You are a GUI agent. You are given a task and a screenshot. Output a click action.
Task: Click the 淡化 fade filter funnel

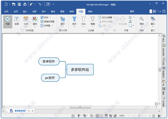(x=83, y=22)
